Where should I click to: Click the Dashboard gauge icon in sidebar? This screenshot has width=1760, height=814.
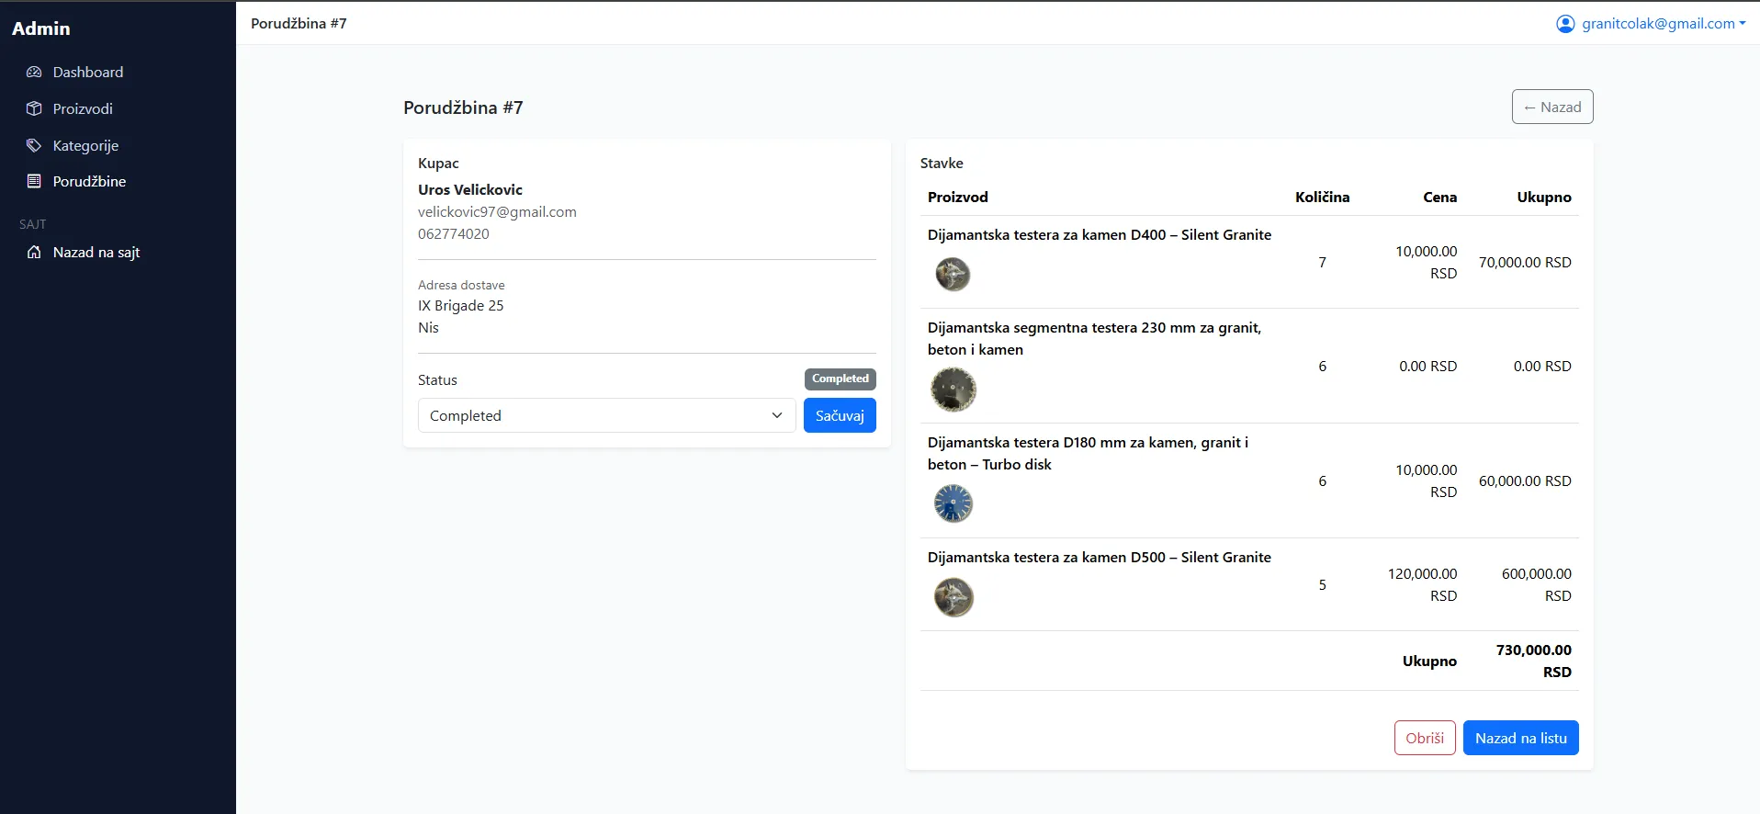(34, 72)
